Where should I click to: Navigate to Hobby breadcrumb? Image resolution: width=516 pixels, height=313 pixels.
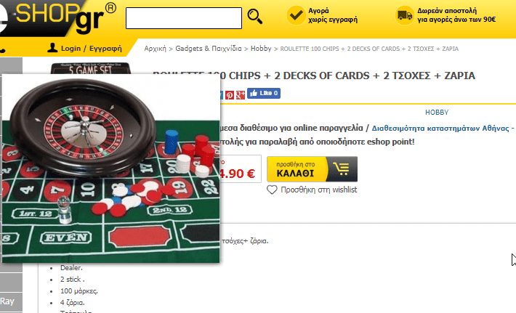tap(261, 49)
